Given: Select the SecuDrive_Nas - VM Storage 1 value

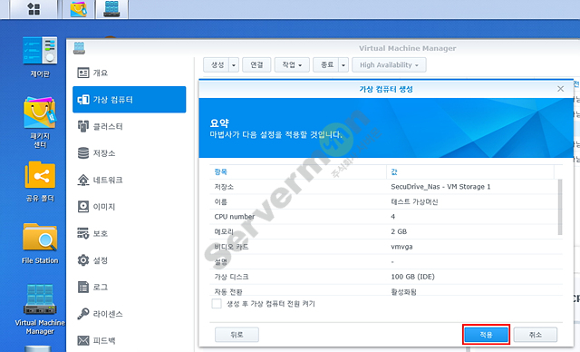Looking at the screenshot, I should [440, 187].
